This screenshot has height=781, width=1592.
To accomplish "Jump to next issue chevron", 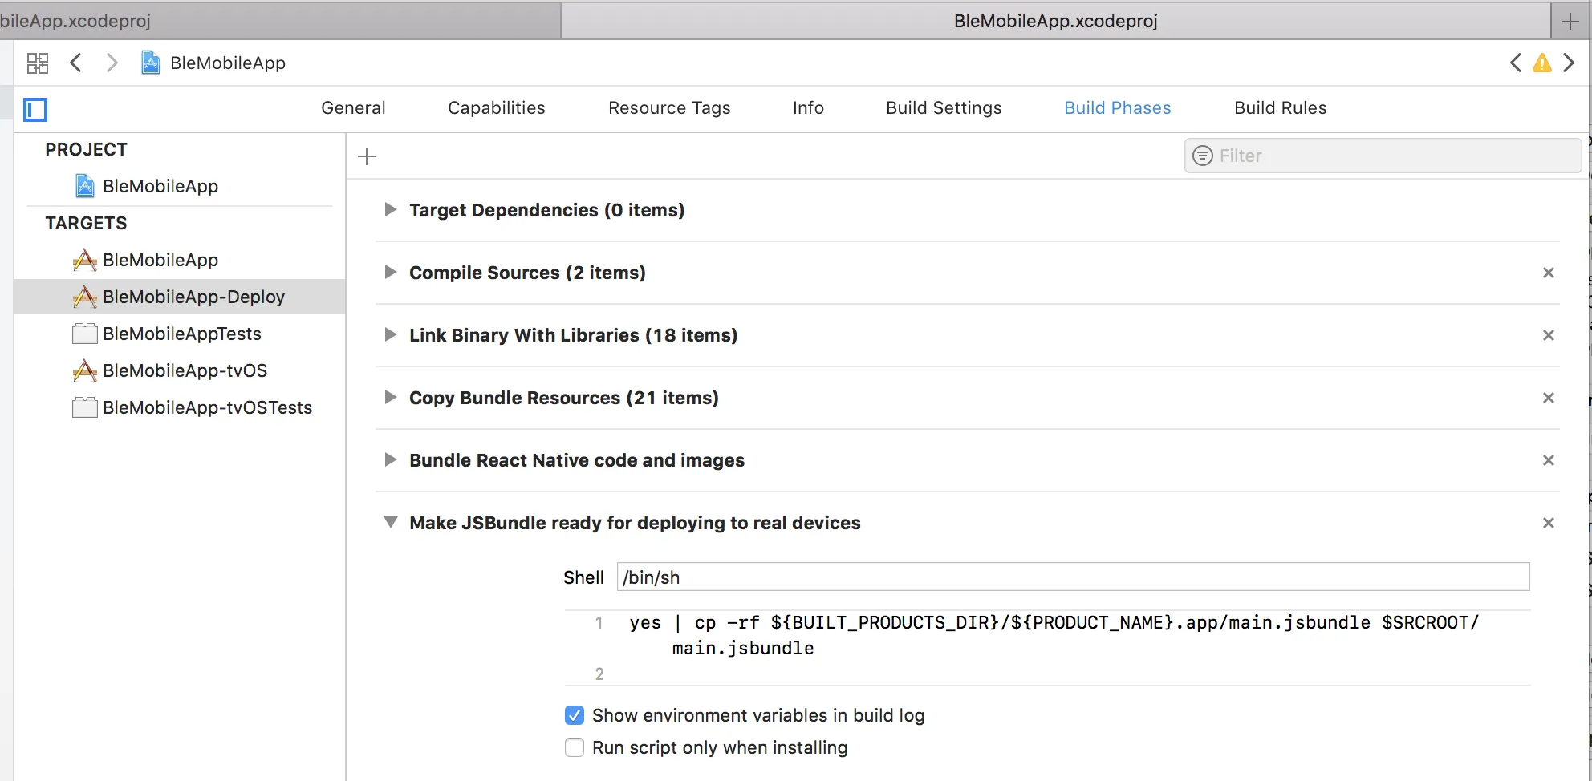I will (x=1569, y=63).
